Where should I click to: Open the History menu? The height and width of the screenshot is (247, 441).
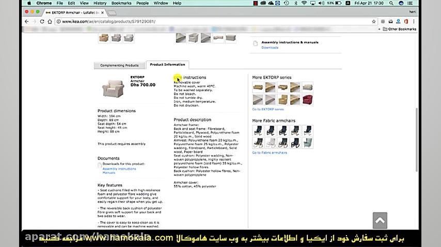pyautogui.click(x=100, y=3)
